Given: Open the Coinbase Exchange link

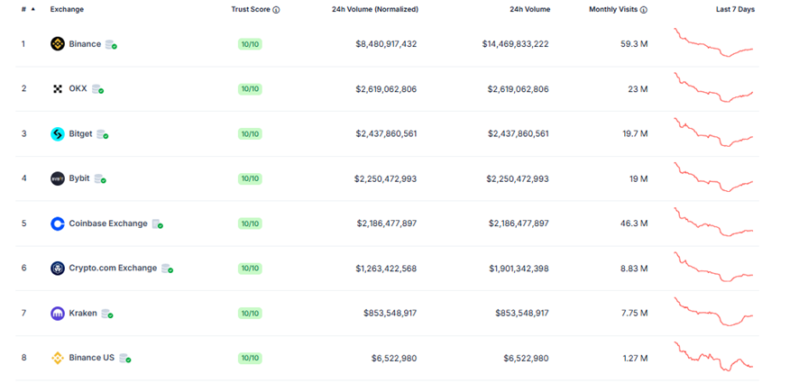Looking at the screenshot, I should 108,223.
